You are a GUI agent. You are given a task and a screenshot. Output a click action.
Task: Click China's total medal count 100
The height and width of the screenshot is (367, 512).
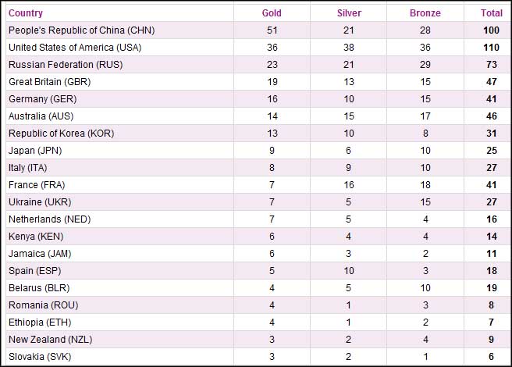click(x=492, y=30)
